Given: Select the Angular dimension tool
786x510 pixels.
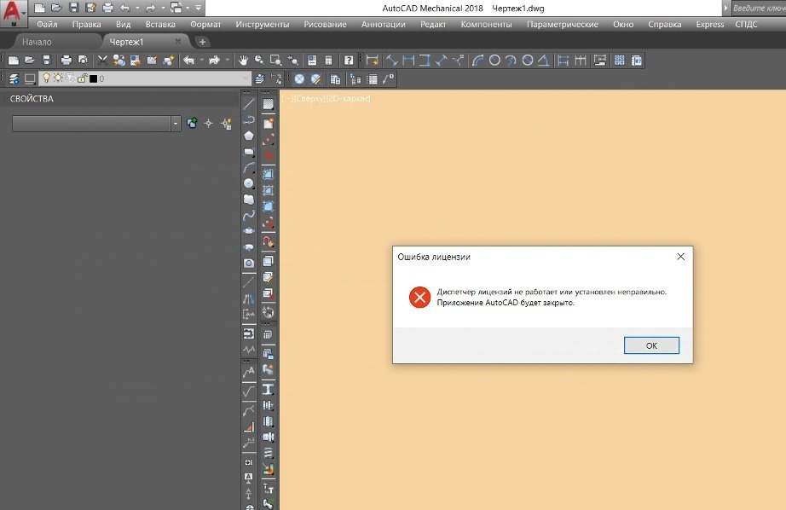Looking at the screenshot, I should (x=543, y=61).
